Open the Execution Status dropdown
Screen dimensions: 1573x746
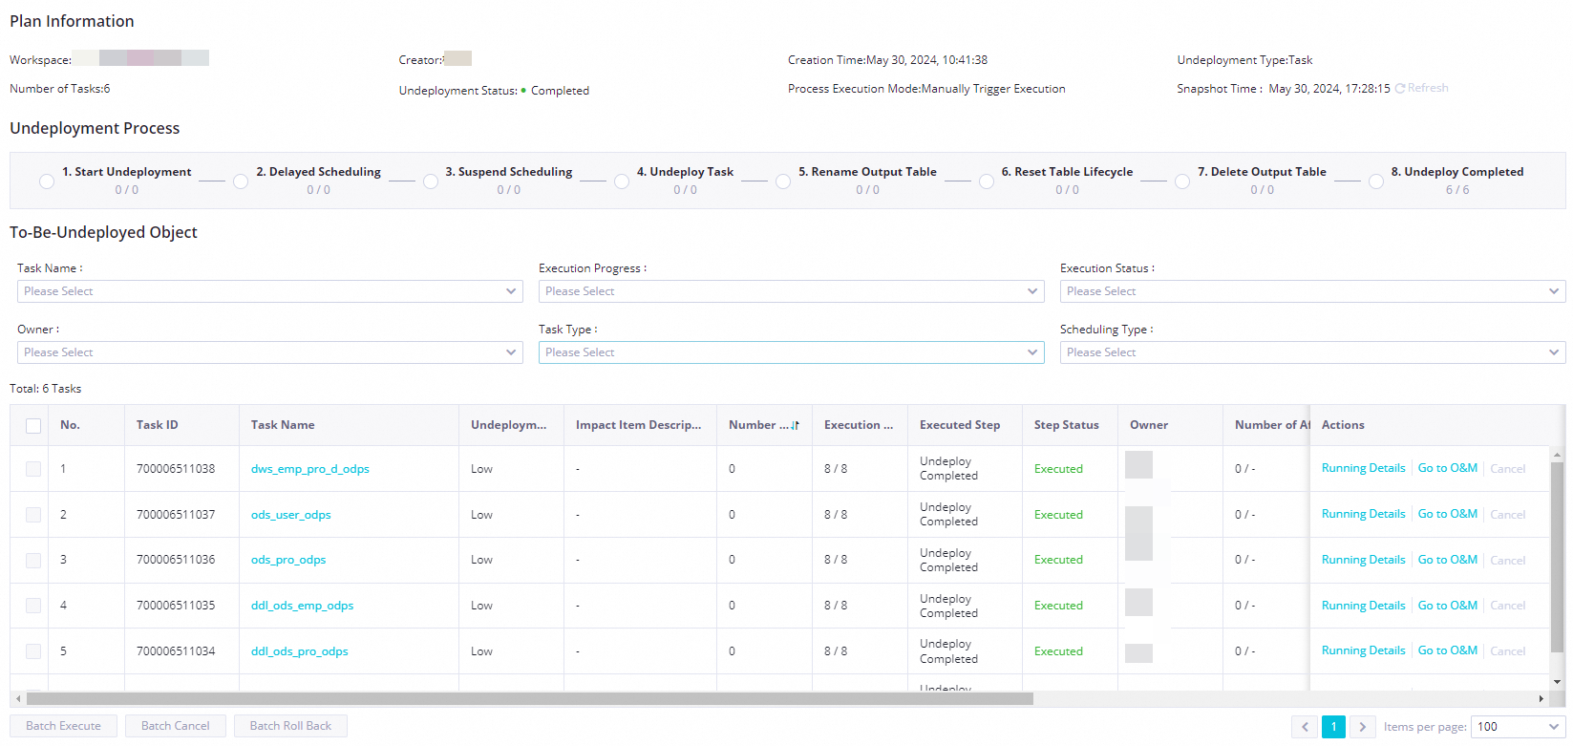tap(1313, 291)
